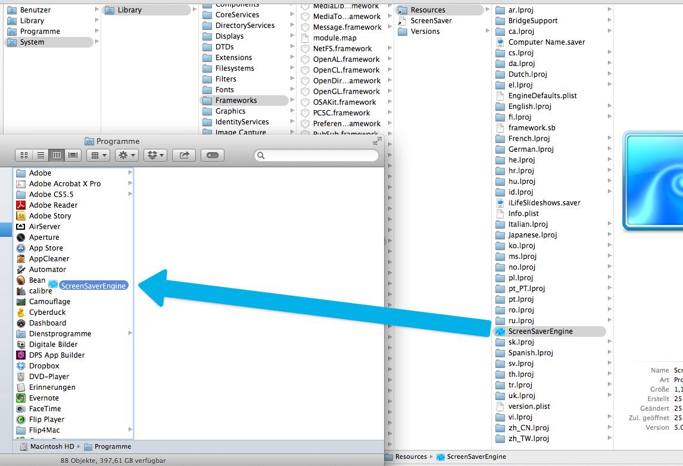
Task: Switch Programme window to icon view
Action: tap(24, 155)
